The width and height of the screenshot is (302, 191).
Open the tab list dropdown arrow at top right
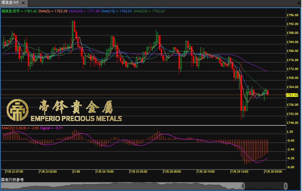pos(299,3)
